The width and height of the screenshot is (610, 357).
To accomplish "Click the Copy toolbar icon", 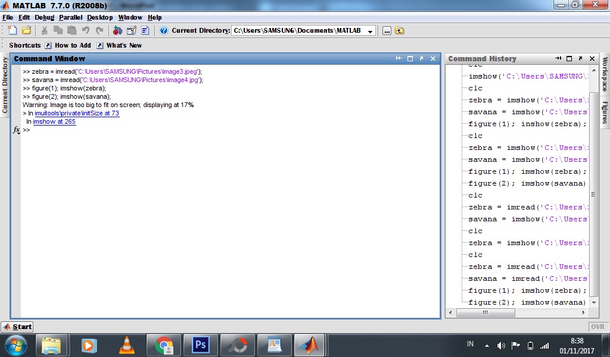I will [x=58, y=30].
